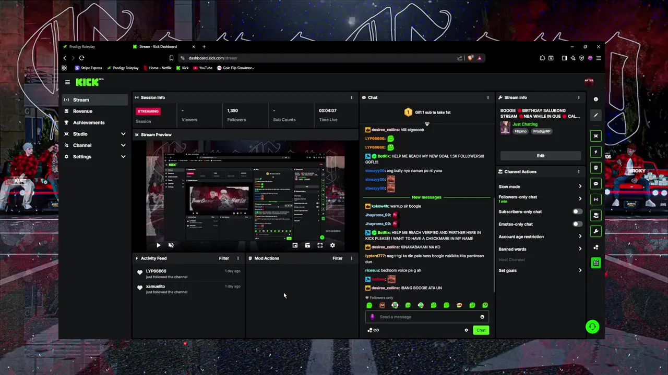The image size is (668, 375).
Task: Open Slow mode options
Action: click(x=540, y=186)
